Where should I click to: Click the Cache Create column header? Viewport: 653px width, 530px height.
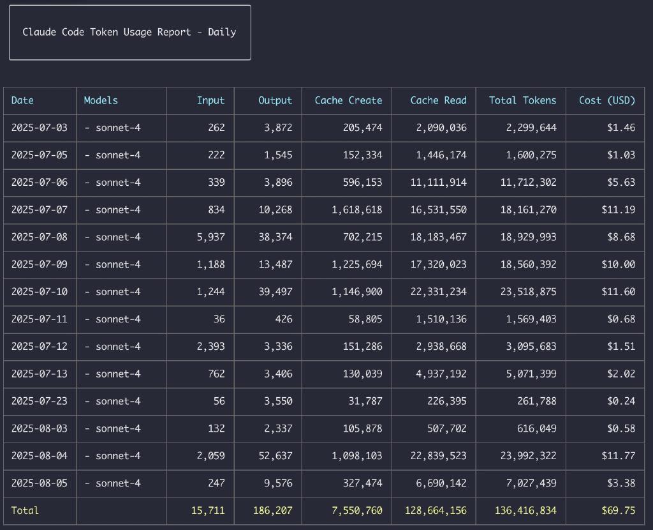pos(347,100)
